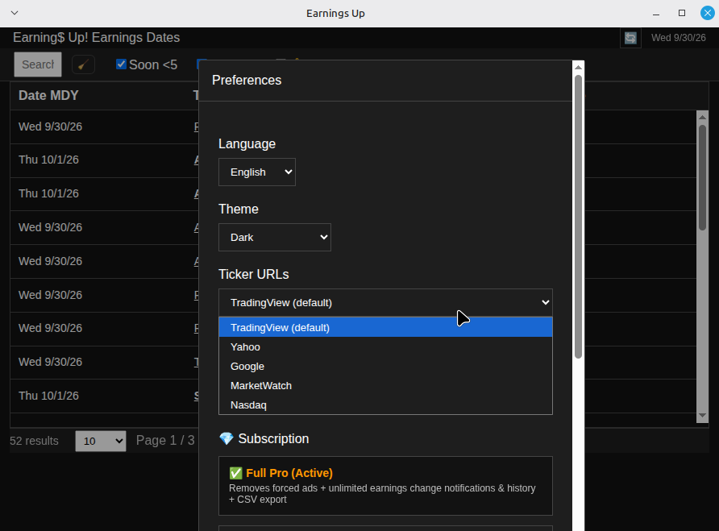Click the Preferences dialog scrollbar thumb
Viewport: 719px width, 531px height.
(578, 217)
